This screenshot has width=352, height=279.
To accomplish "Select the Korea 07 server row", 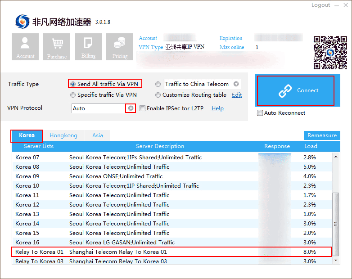I will click(x=172, y=157).
